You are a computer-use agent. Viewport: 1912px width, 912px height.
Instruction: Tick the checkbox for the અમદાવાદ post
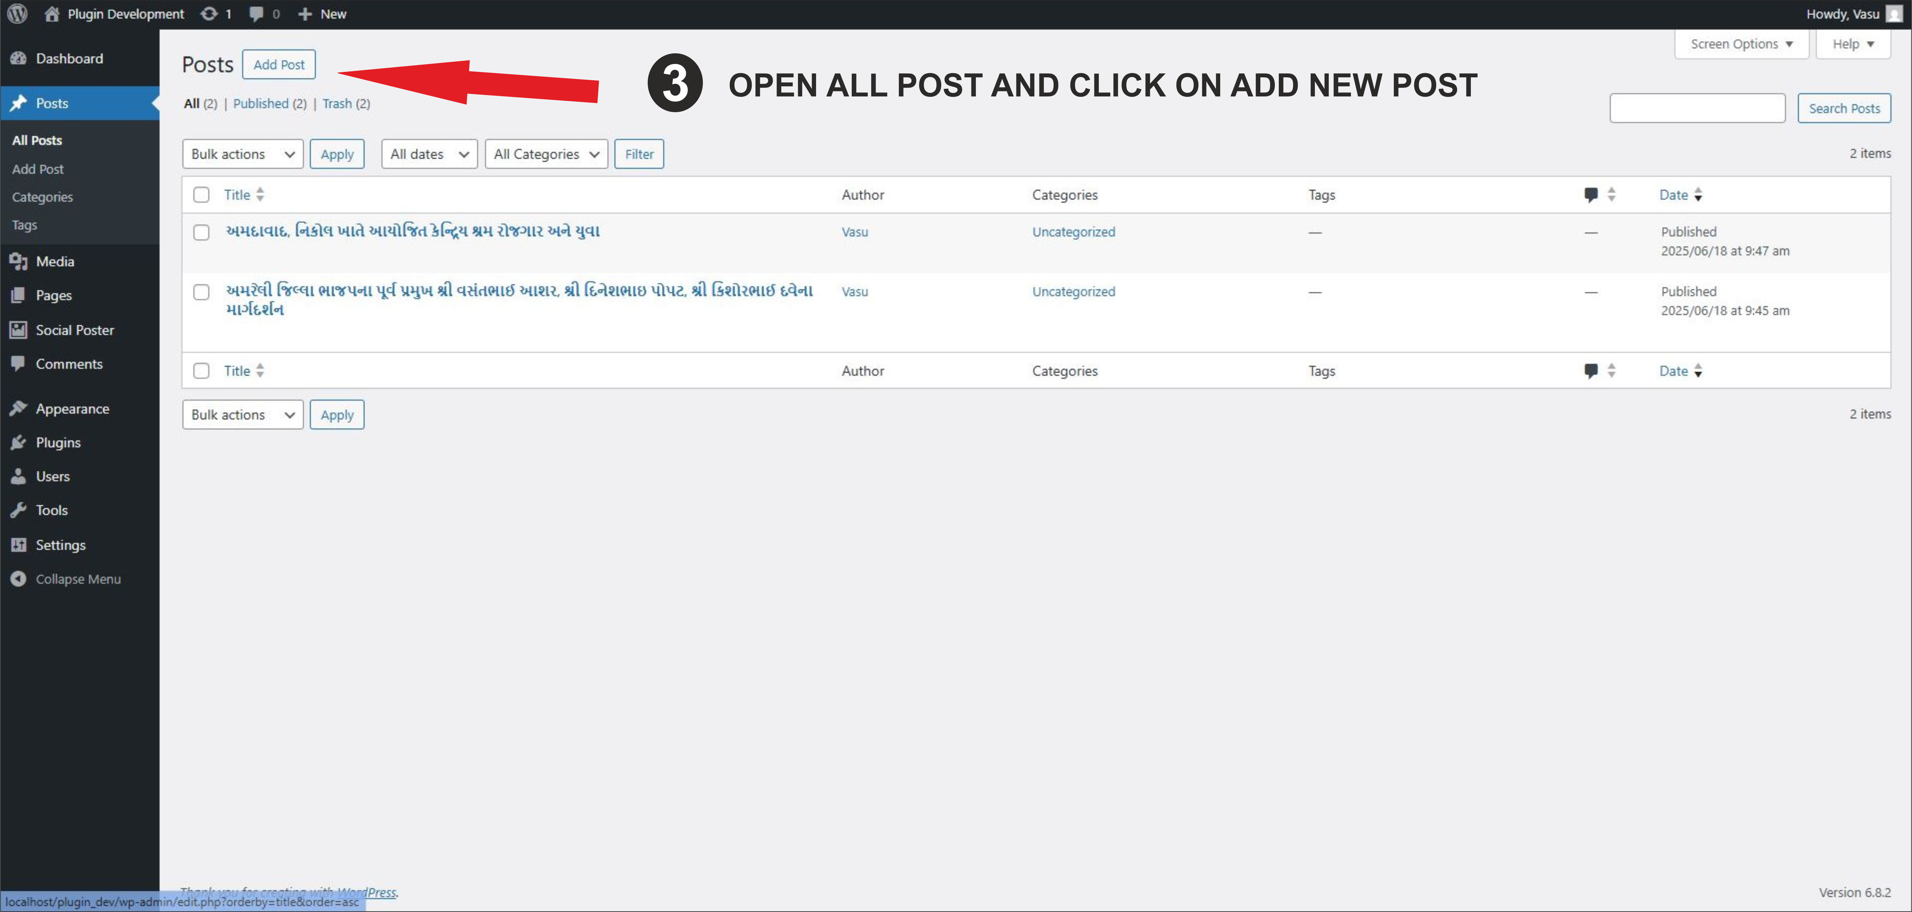(201, 232)
